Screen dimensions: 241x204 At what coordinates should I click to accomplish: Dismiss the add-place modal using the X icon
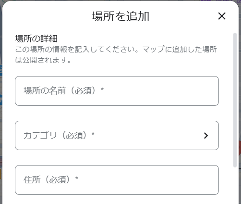point(222,16)
